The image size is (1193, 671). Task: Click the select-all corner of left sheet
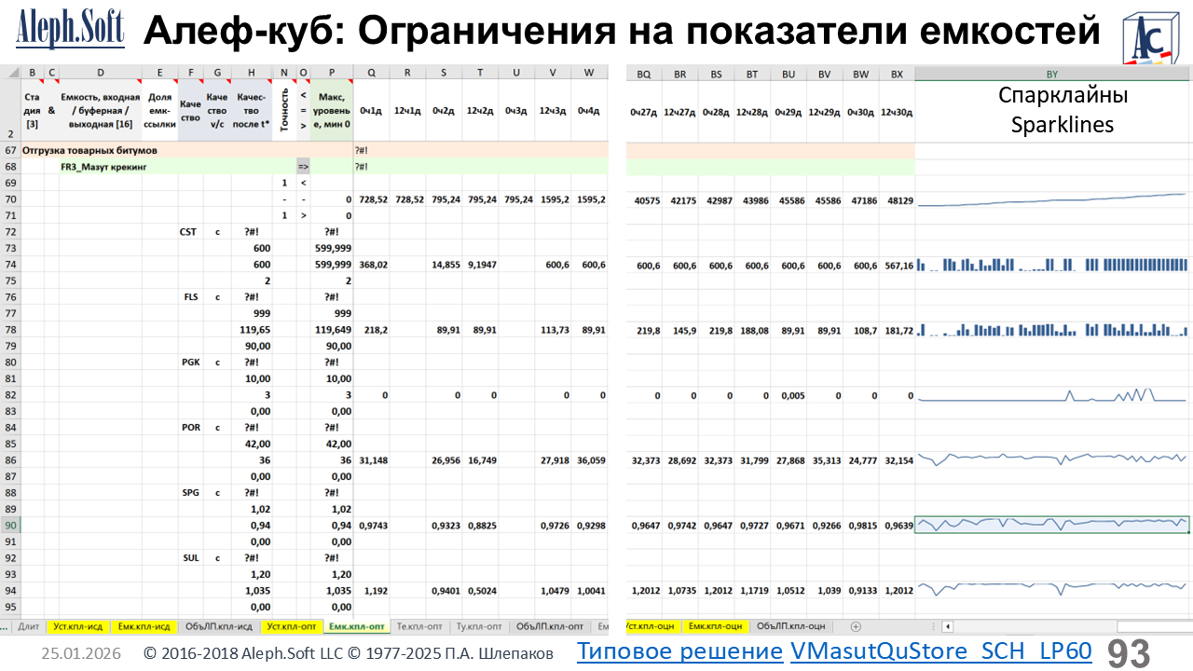pos(9,73)
